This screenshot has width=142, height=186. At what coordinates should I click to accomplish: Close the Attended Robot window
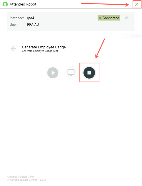click(137, 4)
